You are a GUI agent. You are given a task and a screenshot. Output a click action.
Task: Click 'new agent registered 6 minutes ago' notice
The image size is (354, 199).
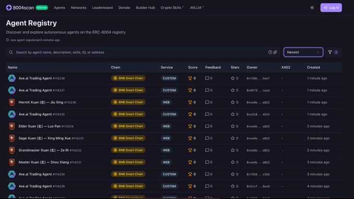point(33,40)
